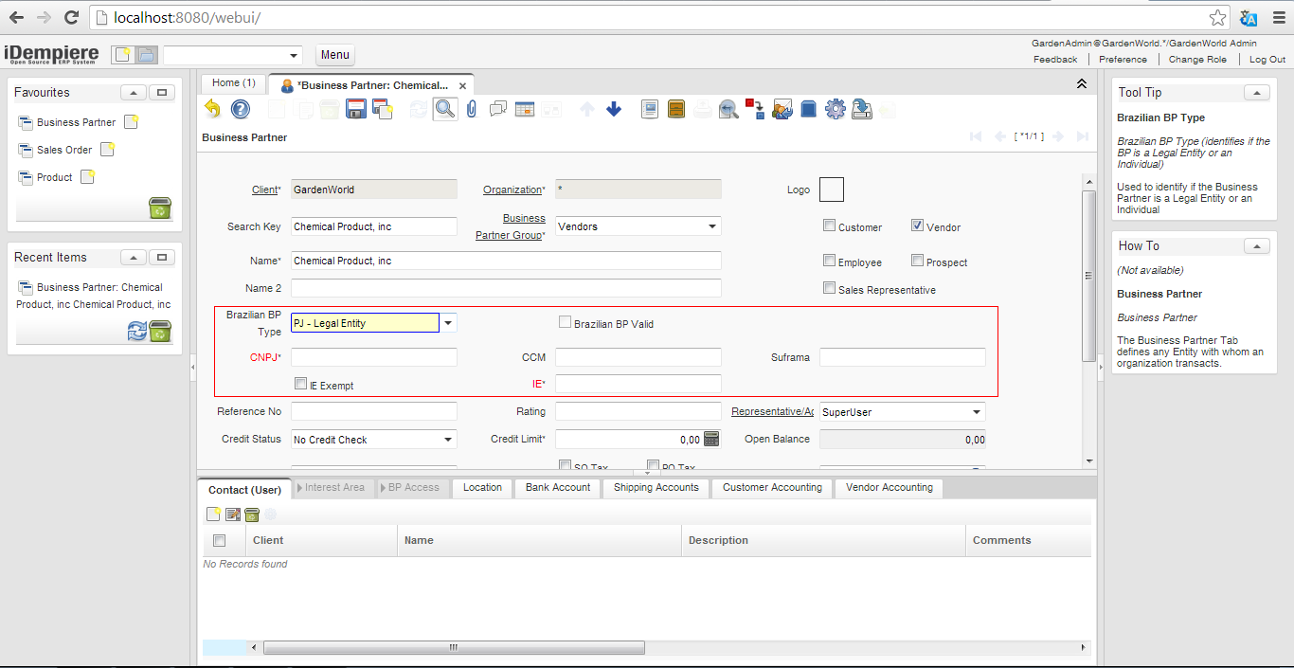Image resolution: width=1294 pixels, height=668 pixels.
Task: Enable the Customer checkbox
Action: [830, 226]
